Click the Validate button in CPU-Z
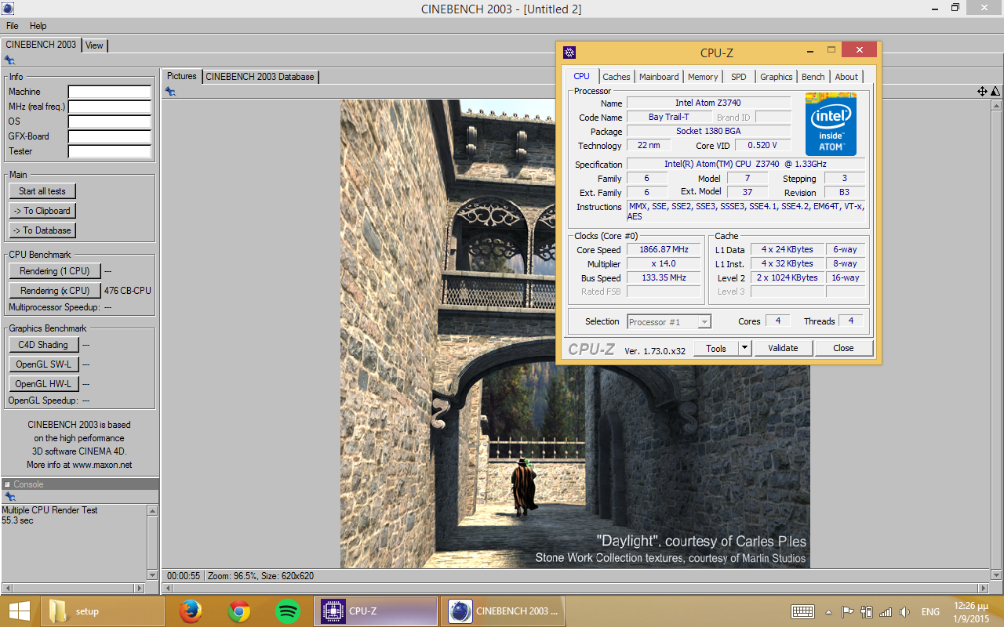Image resolution: width=1004 pixels, height=627 pixels. click(783, 348)
